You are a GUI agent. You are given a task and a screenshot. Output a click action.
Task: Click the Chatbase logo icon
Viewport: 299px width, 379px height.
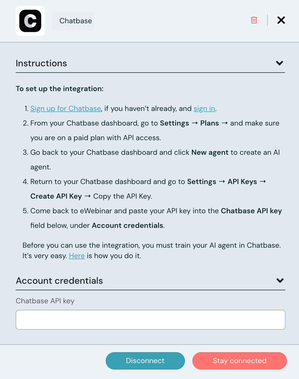tap(30, 21)
